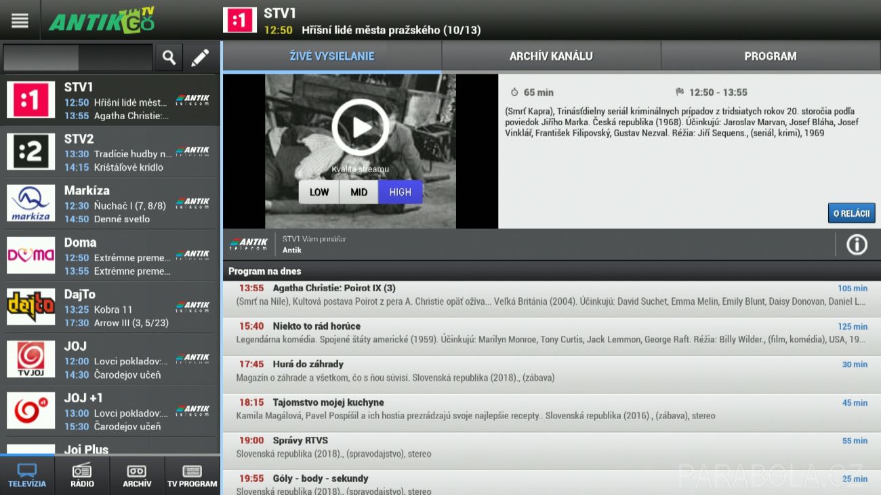This screenshot has width=881, height=495.
Task: Click the pencil edit icon
Action: click(x=200, y=58)
